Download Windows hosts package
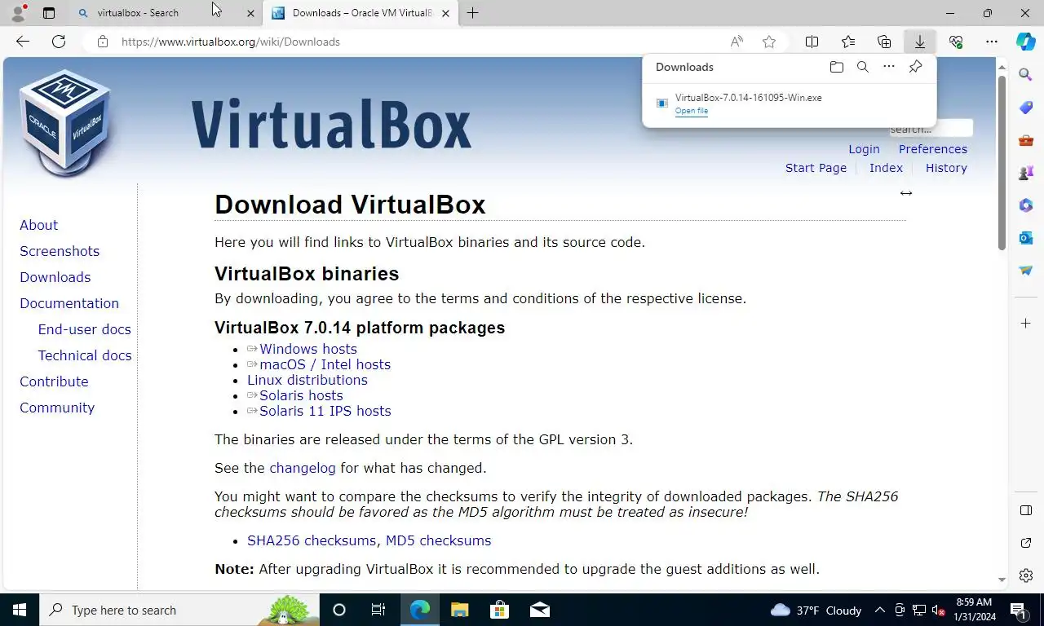 (308, 349)
